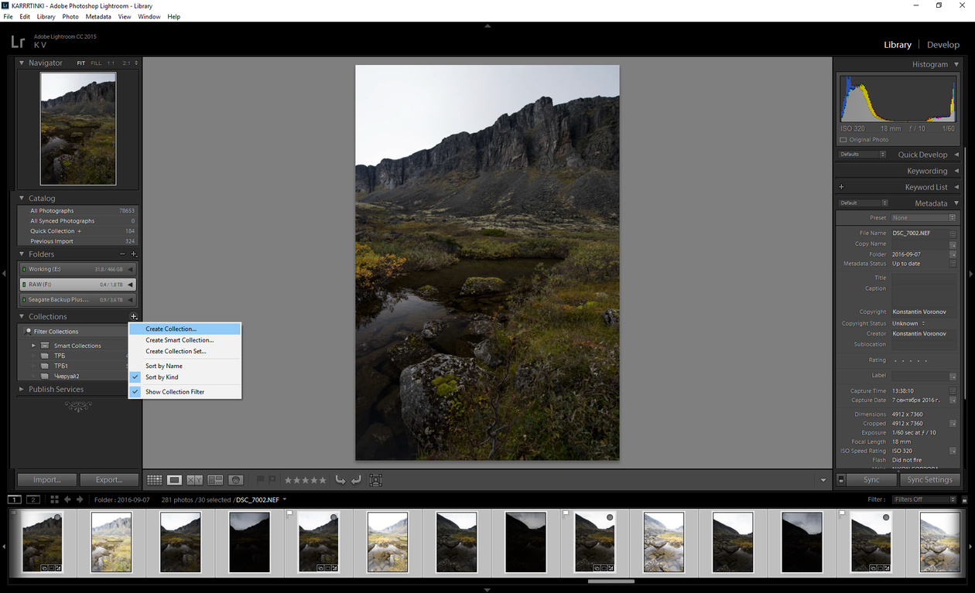
Task: Click minus icon in Folders header
Action: click(x=121, y=254)
